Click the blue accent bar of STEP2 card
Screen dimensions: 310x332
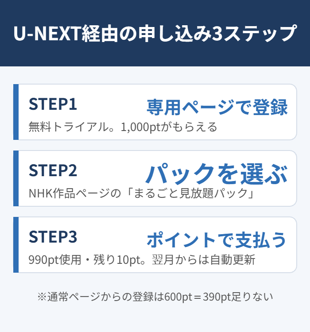(x=16, y=178)
